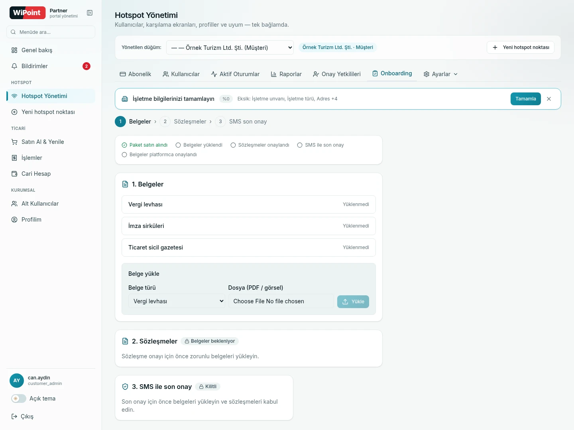
Task: Click the Tamamla button
Action: click(526, 99)
